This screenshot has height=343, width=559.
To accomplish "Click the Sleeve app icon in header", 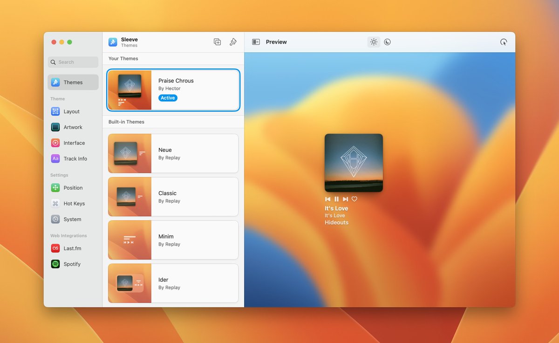I will pyautogui.click(x=113, y=42).
